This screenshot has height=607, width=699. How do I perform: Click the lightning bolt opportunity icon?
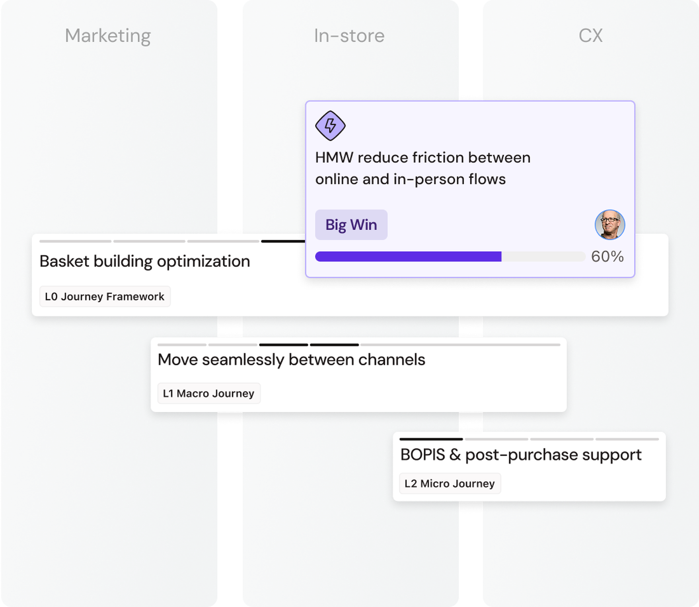[330, 126]
